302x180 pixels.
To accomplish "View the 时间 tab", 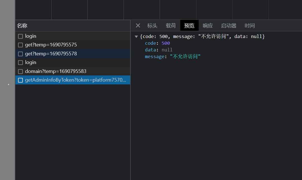I will [250, 26].
